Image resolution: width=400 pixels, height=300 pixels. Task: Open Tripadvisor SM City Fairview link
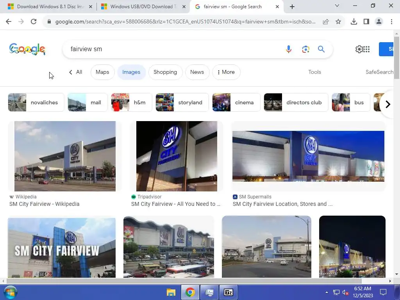(x=176, y=204)
